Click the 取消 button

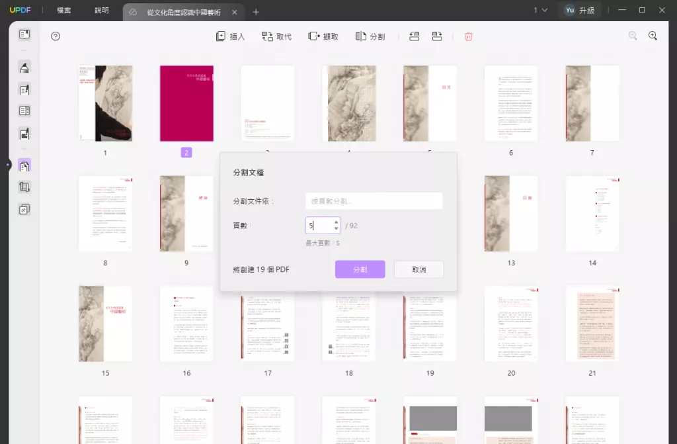point(418,269)
